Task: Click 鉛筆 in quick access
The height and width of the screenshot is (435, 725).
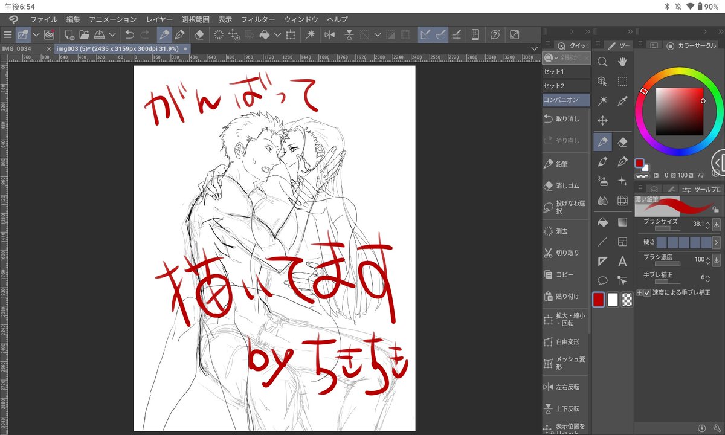Action: (x=565, y=164)
